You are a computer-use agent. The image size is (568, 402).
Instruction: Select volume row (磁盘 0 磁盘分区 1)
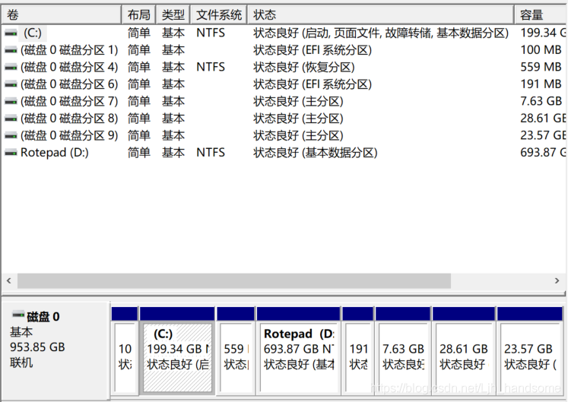[x=69, y=50]
